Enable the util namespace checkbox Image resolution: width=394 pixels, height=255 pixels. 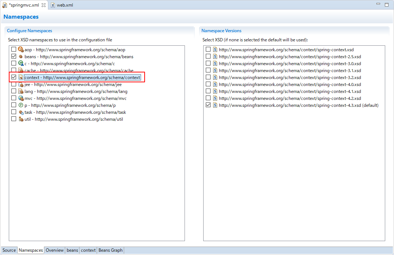point(14,119)
